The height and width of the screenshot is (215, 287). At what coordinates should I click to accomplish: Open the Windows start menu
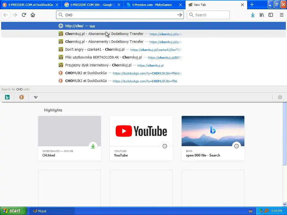13,211
